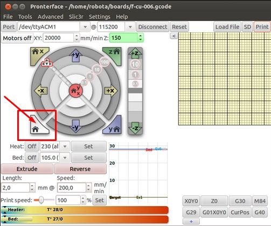This screenshot has height=226, width=271.
Task: Jog the head in -X direction
Action: (x=41, y=90)
